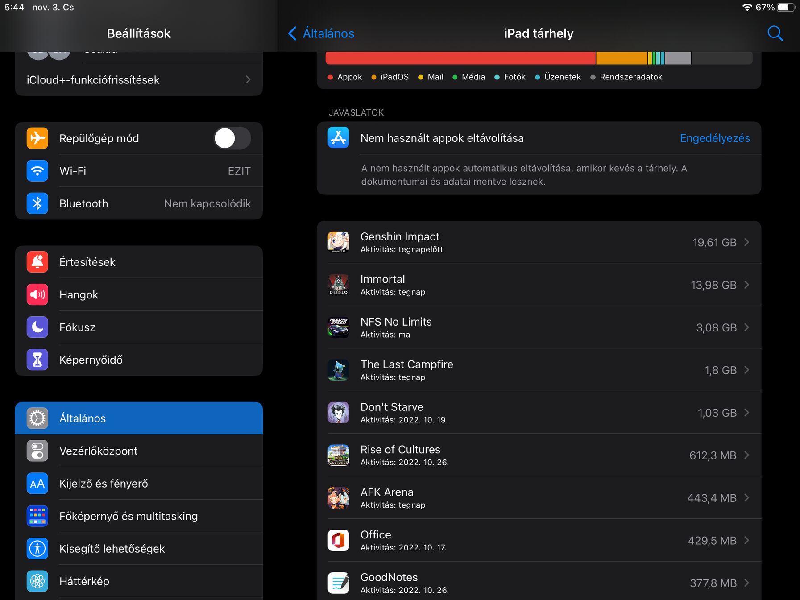Image resolution: width=800 pixels, height=600 pixels.
Task: Open iCloud+-funkciófrissítések chevron
Action: pyautogui.click(x=248, y=79)
